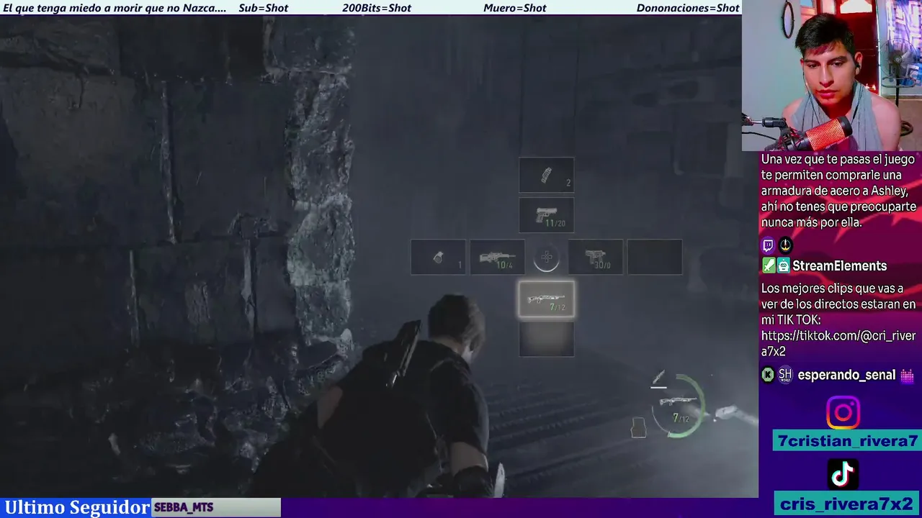The image size is (922, 518).
Task: Click the SH badge before esperando_senal
Action: click(x=785, y=375)
